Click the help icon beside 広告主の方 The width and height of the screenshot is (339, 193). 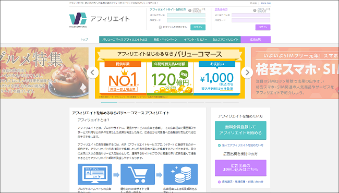(255, 10)
